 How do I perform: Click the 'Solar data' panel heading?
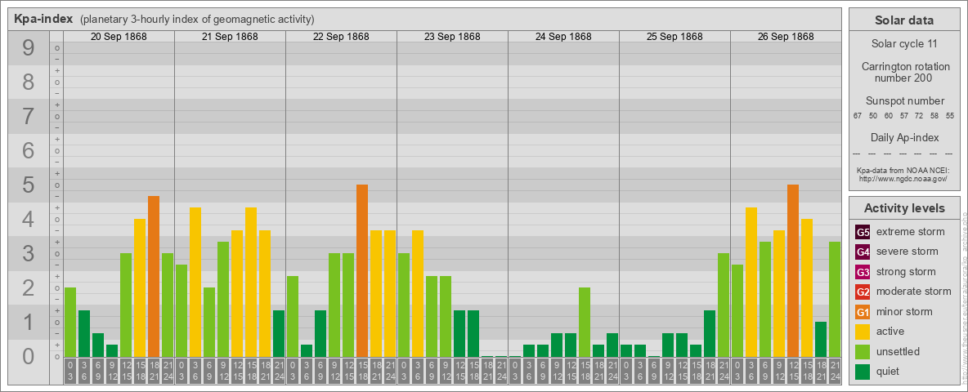coord(903,20)
